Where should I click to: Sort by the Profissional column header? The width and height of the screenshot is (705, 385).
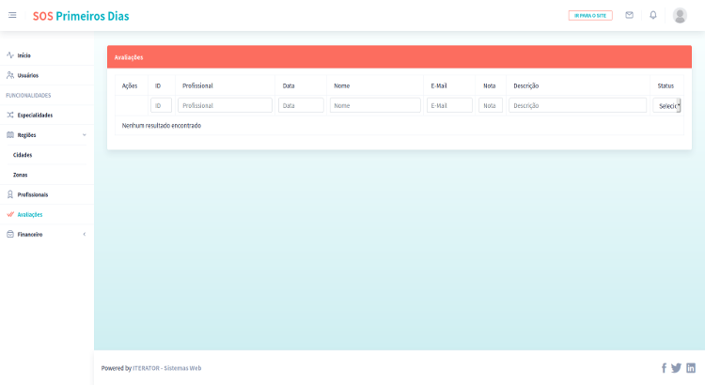197,85
